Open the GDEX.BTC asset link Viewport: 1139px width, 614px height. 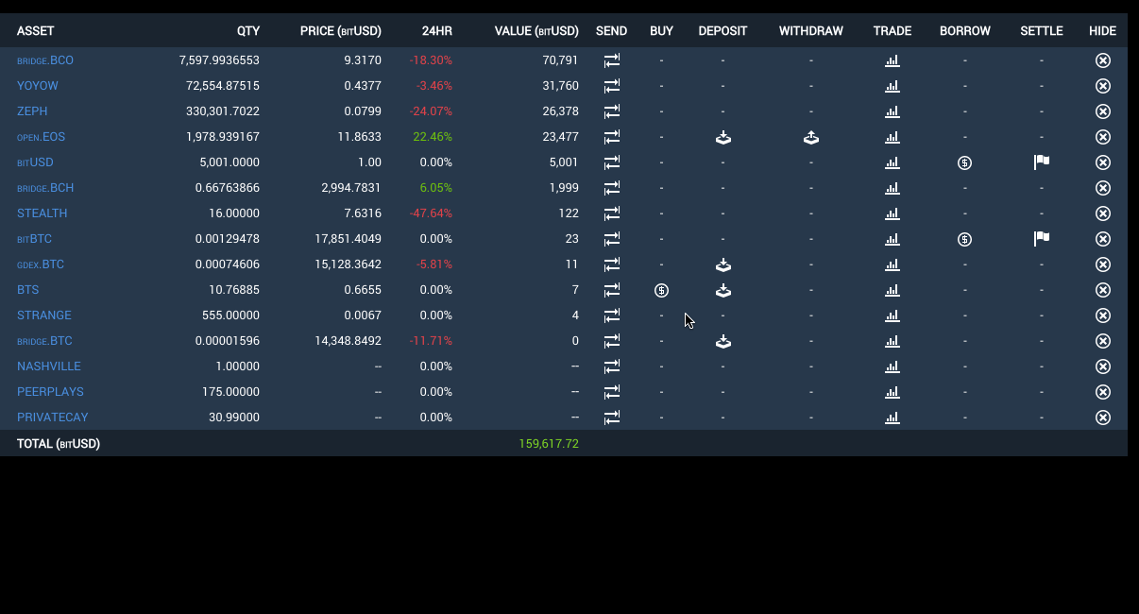(x=41, y=264)
